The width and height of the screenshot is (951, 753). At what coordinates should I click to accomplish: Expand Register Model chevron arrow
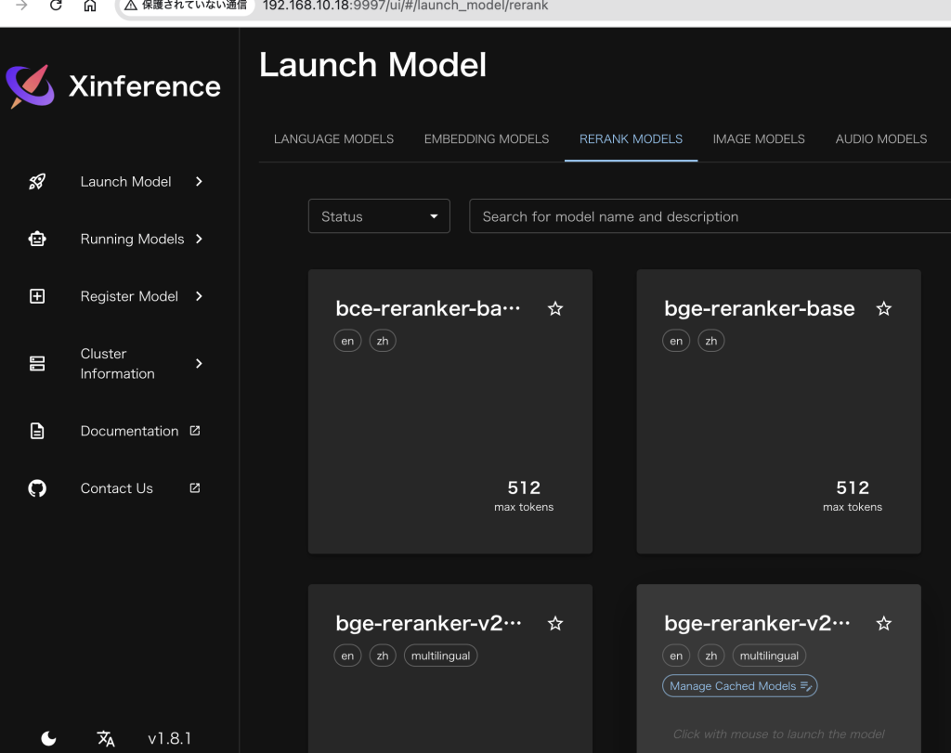pos(199,297)
